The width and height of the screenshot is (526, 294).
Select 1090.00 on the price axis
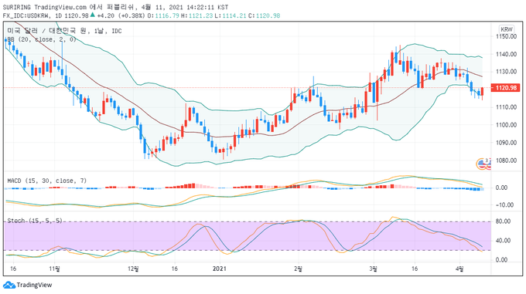pos(506,143)
